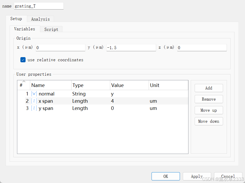
Task: Click the um unit cell of x span
Action: (x=153, y=101)
